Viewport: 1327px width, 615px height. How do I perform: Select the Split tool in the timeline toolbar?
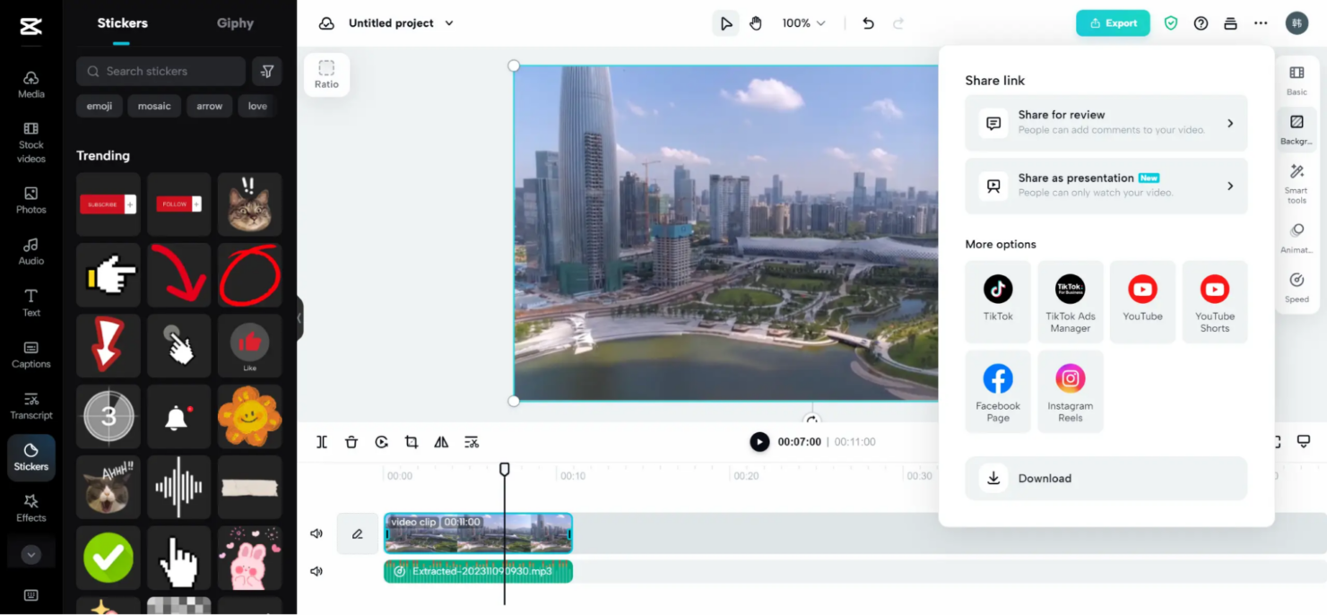(322, 441)
